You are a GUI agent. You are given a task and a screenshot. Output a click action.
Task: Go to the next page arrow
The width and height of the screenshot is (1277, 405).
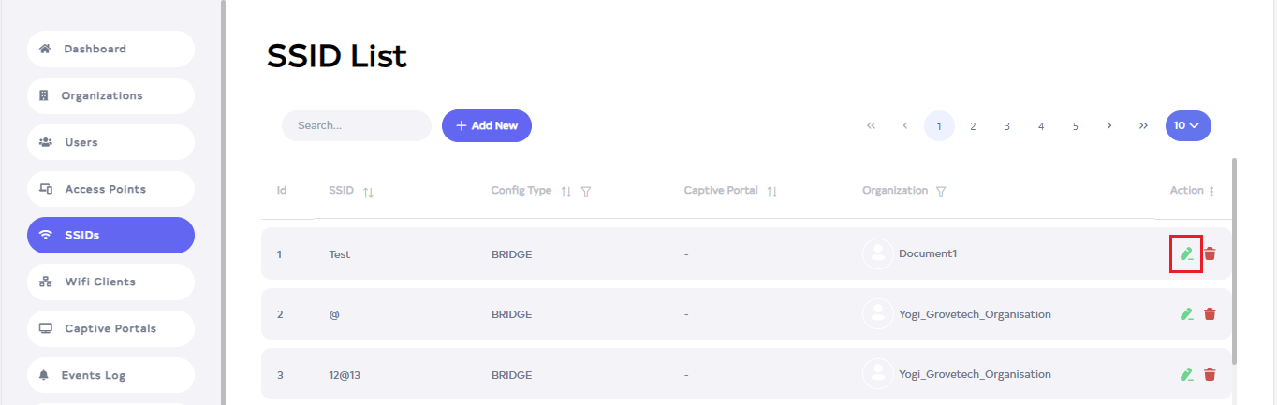coord(1108,125)
